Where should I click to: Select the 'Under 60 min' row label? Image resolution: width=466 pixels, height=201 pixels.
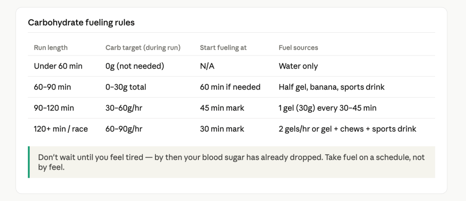(x=58, y=66)
